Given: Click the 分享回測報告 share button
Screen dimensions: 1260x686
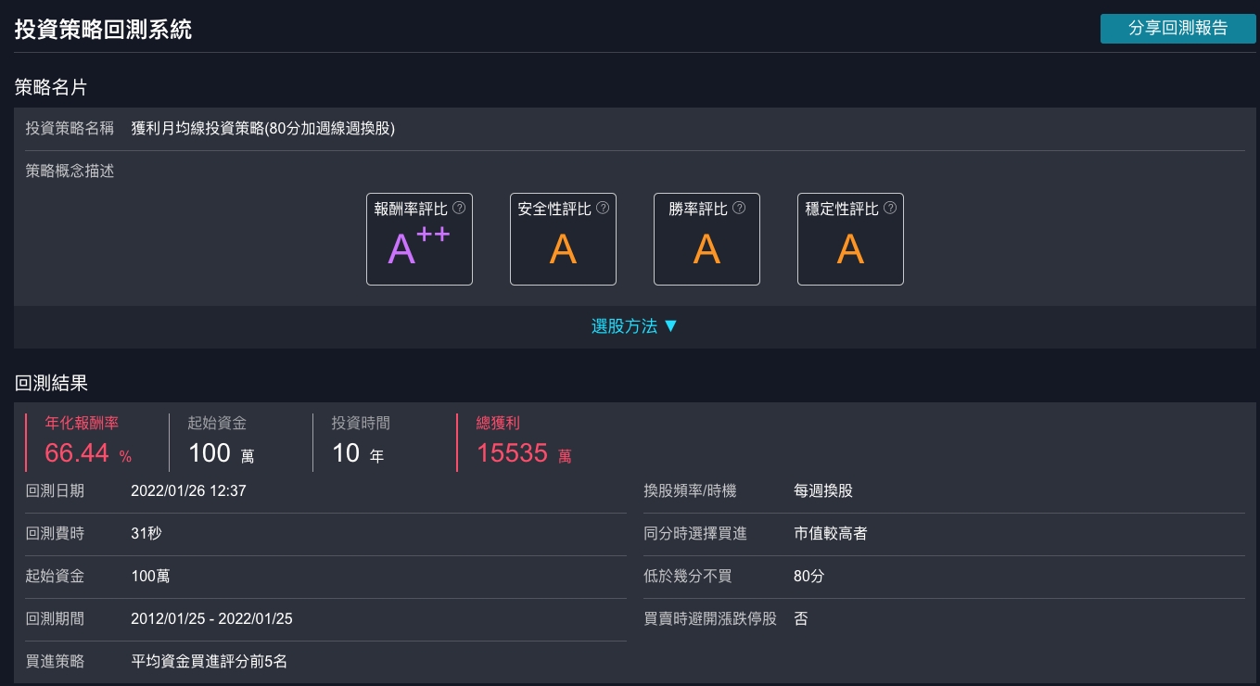Looking at the screenshot, I should click(x=1177, y=29).
